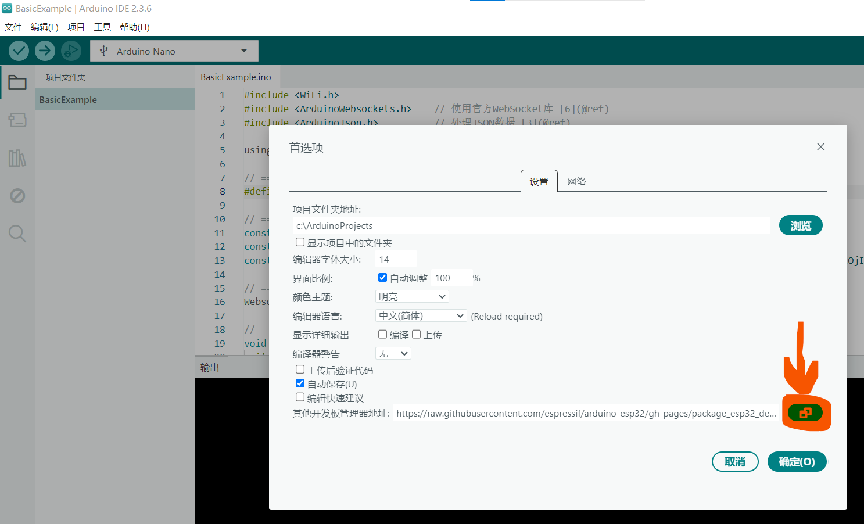Click the 使用官方WebSocket库 comment text

(x=502, y=109)
